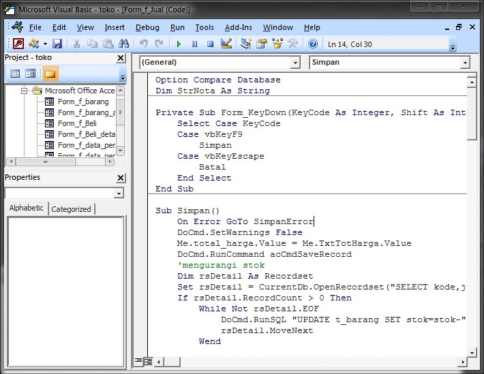Toggle Folders view in Project panel
Viewport: 484px width, 374px height.
(x=50, y=74)
